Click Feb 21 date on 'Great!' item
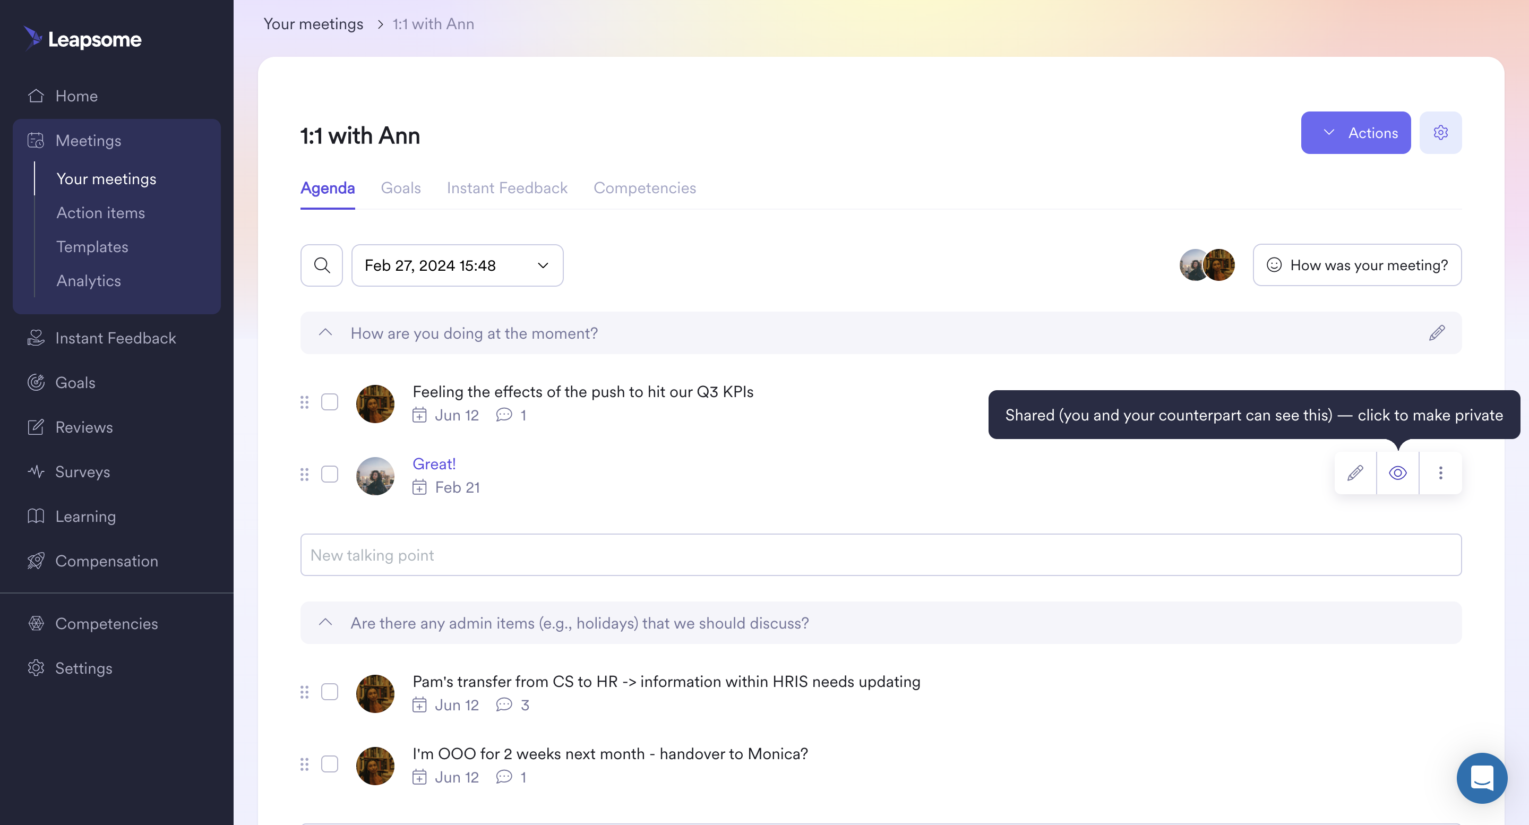The image size is (1529, 825). coord(446,487)
